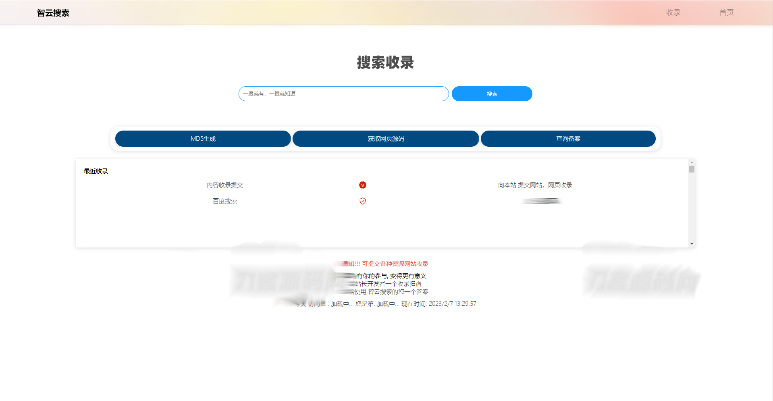
Task: Click the scroll-down arrow of the 最近收录 panel
Action: pyautogui.click(x=692, y=244)
